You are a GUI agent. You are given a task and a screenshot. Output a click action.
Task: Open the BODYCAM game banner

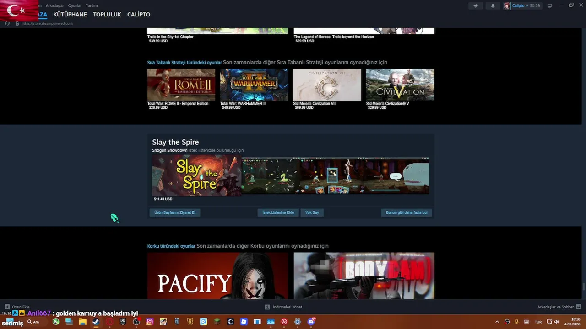pyautogui.click(x=364, y=276)
